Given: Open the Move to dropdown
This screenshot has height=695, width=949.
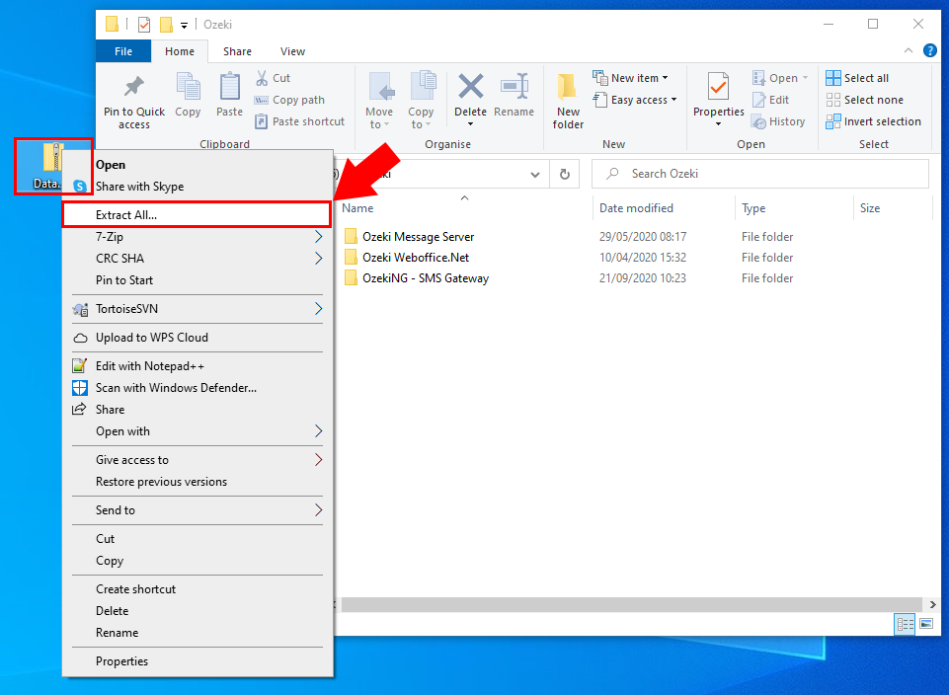Looking at the screenshot, I should click(x=380, y=99).
